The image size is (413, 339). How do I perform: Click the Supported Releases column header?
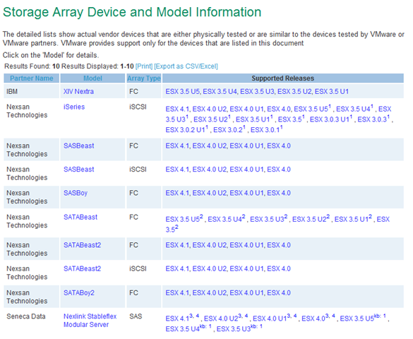283,78
